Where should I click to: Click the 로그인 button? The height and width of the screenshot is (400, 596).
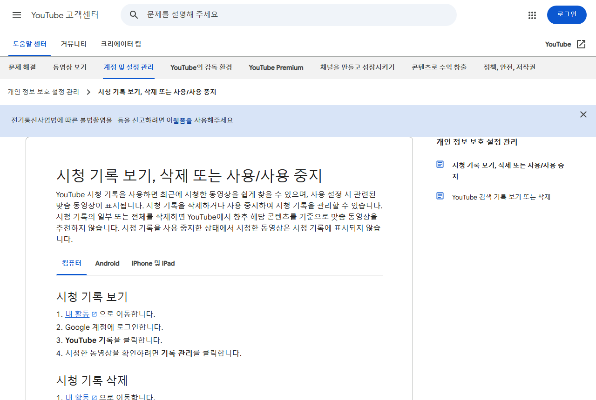[567, 15]
